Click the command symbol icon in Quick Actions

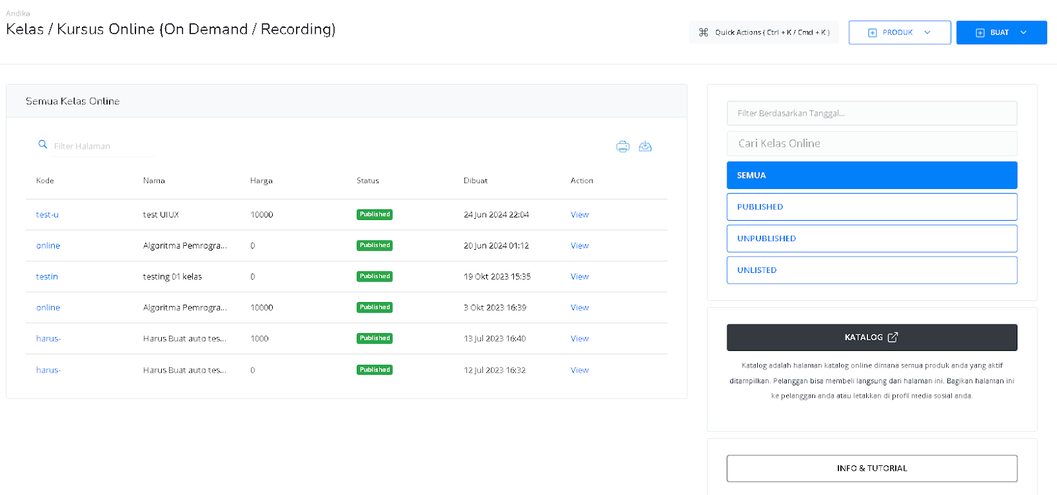tap(704, 32)
